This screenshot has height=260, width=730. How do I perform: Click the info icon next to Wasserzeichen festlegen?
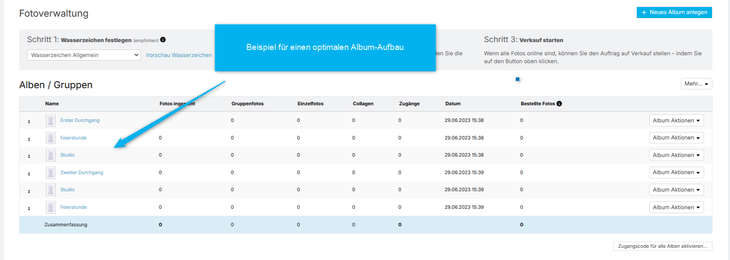163,40
